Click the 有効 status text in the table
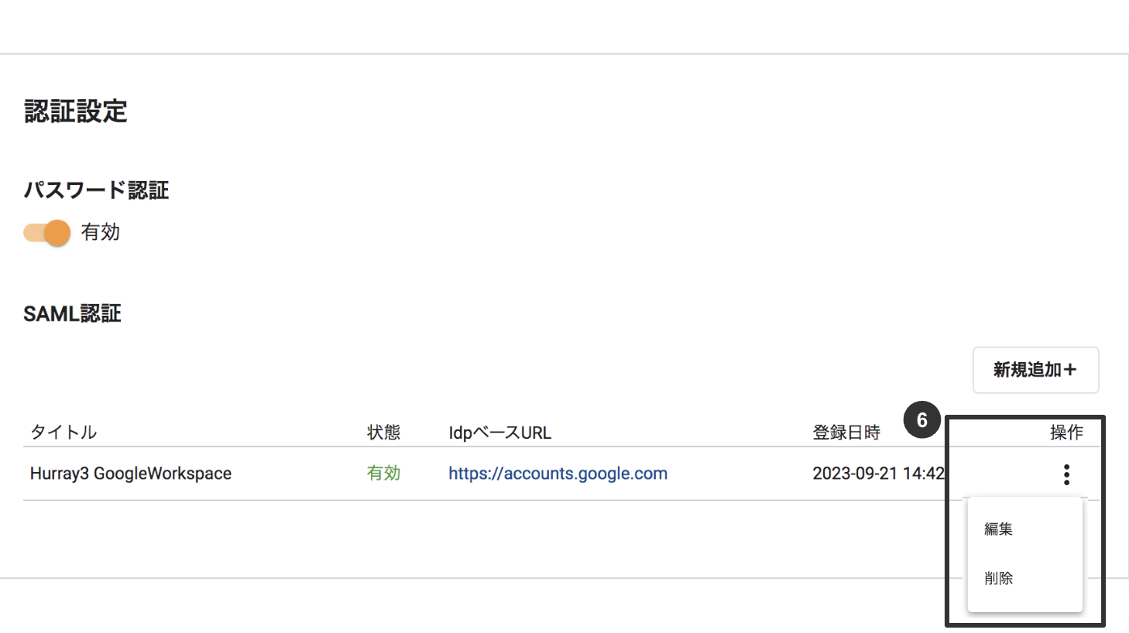 pyautogui.click(x=383, y=473)
